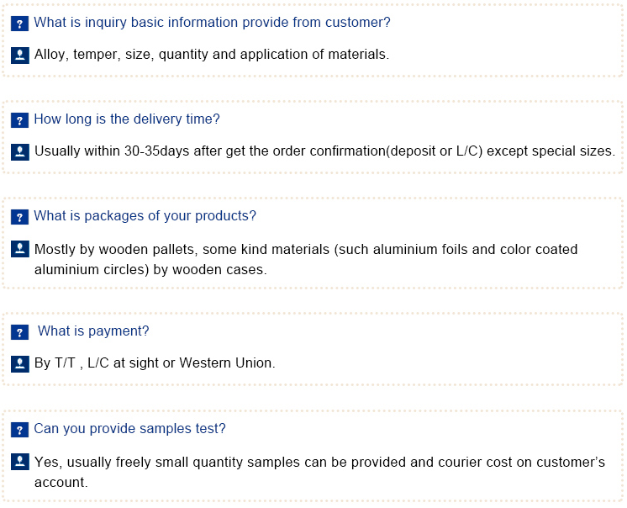Click question mark icon next to delivery time
This screenshot has height=508, width=627.
tap(19, 120)
